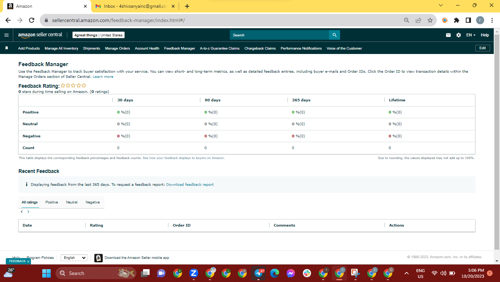Image resolution: width=500 pixels, height=282 pixels.
Task: Click the Download feedback report link
Action: click(190, 185)
